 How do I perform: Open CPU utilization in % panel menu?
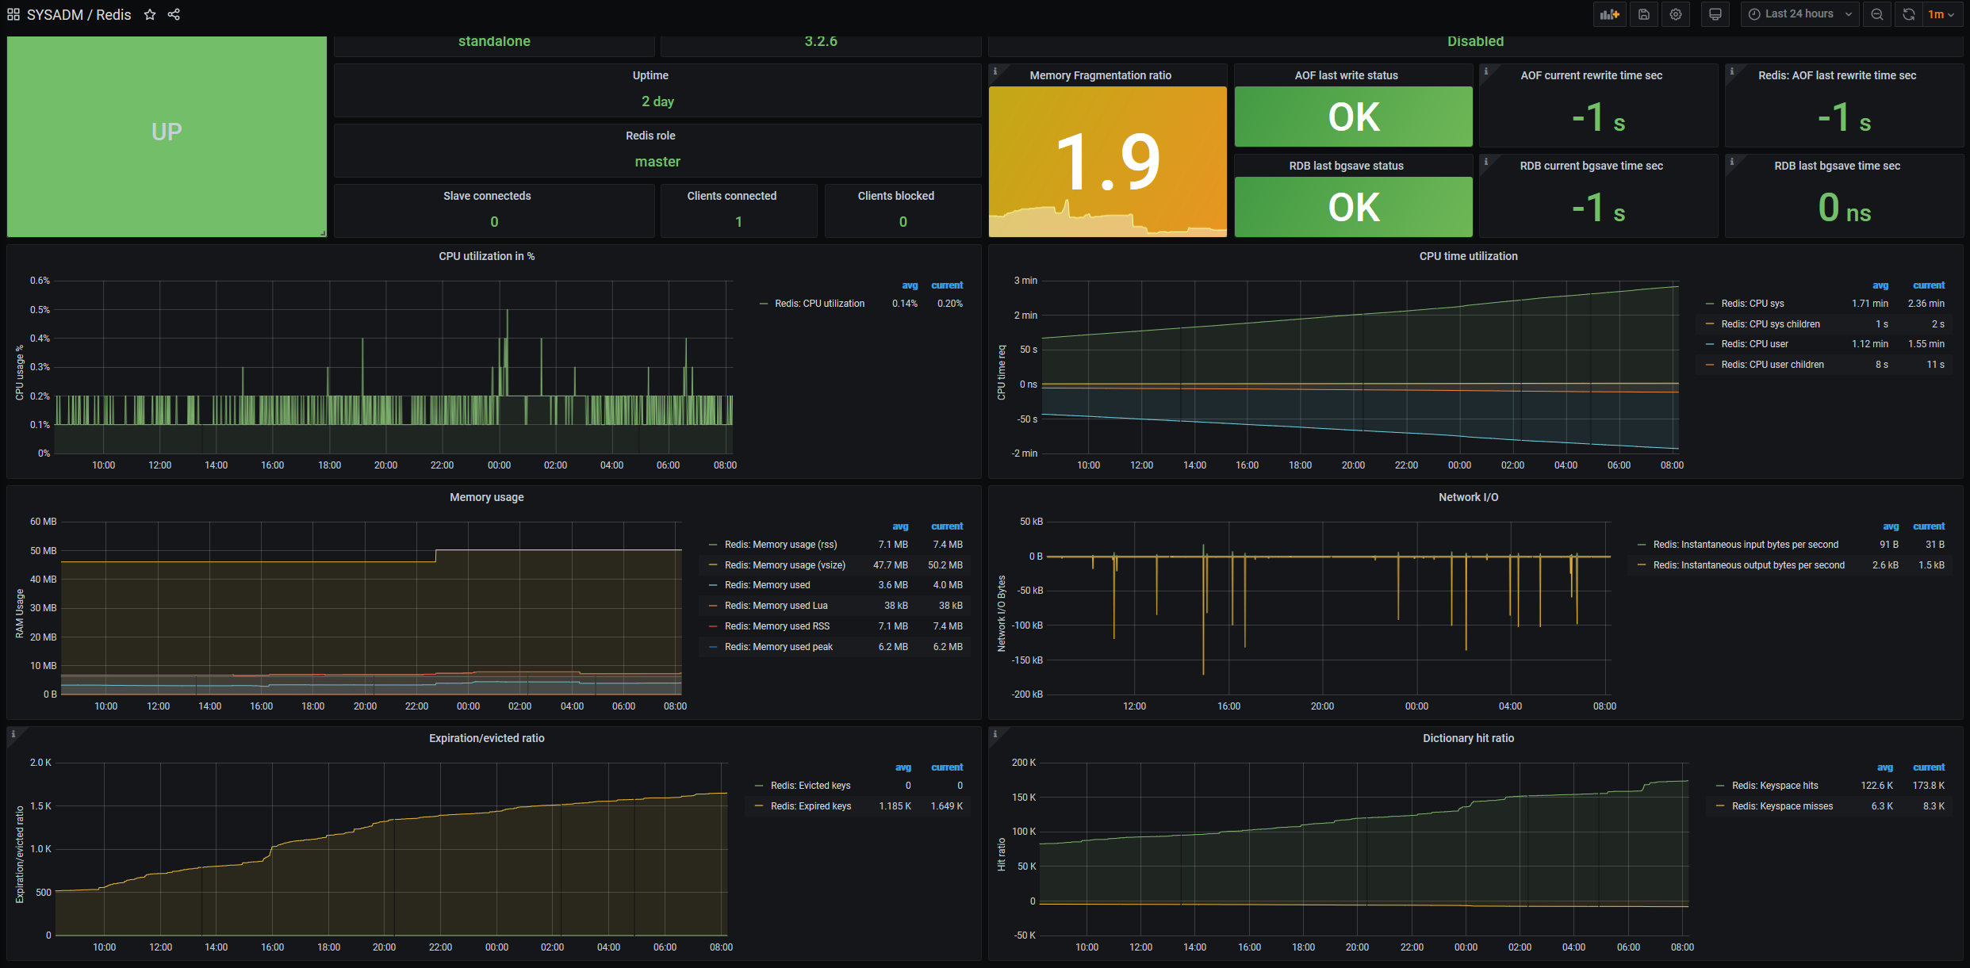coord(486,256)
